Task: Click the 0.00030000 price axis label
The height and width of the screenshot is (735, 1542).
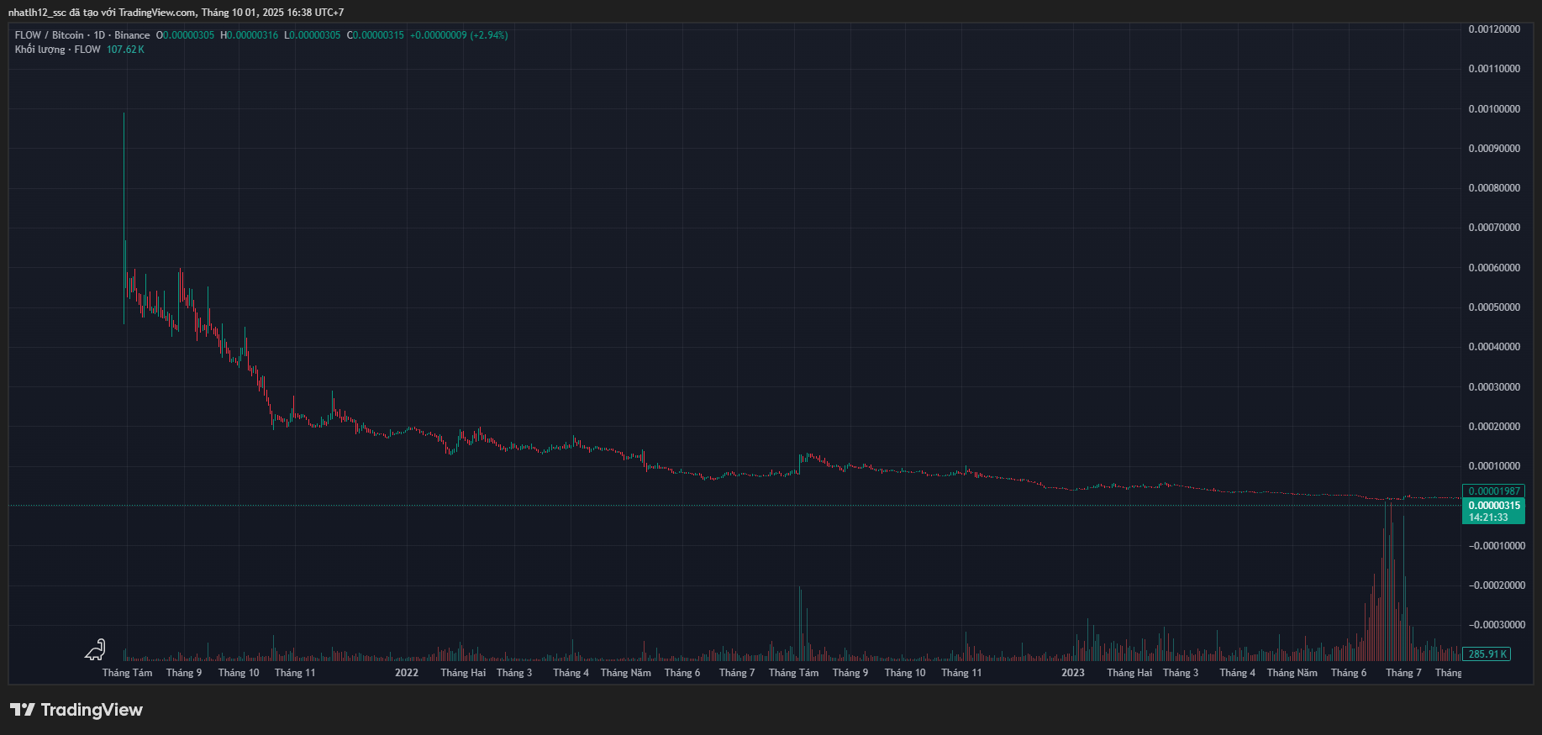Action: pyautogui.click(x=1494, y=387)
